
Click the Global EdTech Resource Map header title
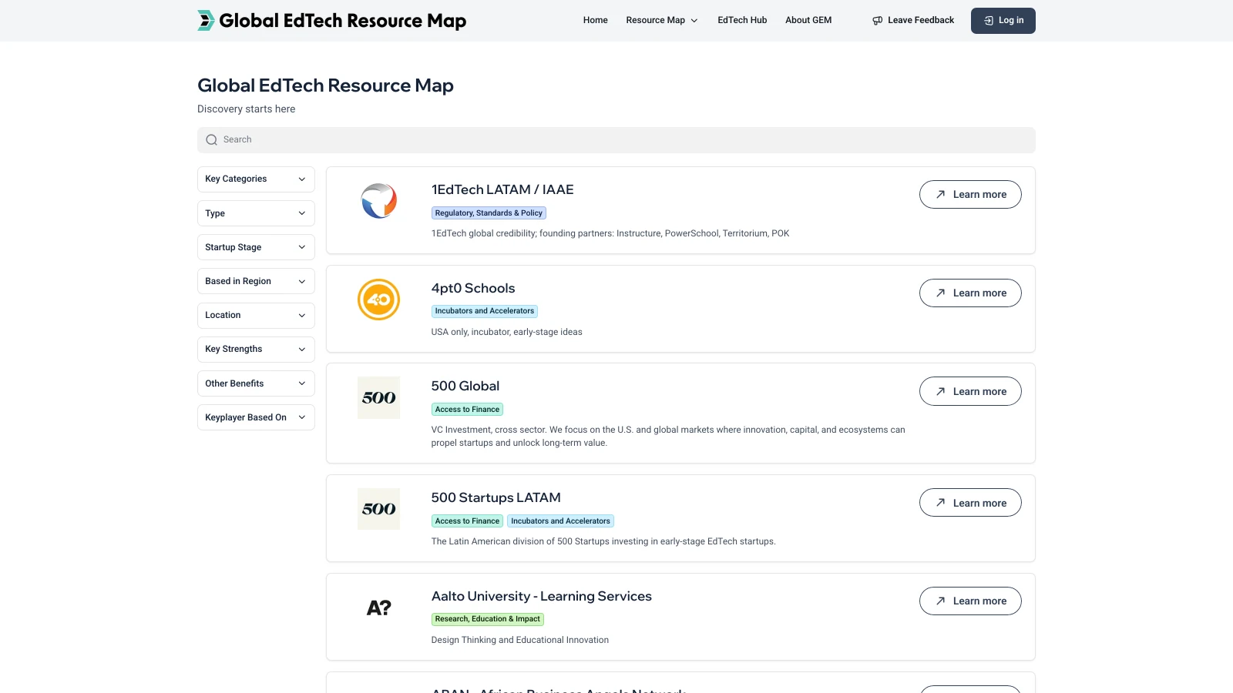[x=342, y=21]
